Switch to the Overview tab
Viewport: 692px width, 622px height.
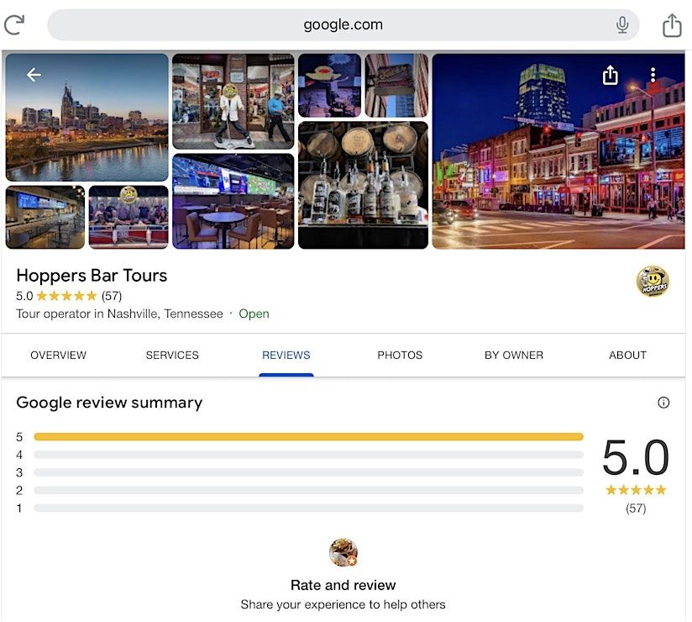click(58, 356)
